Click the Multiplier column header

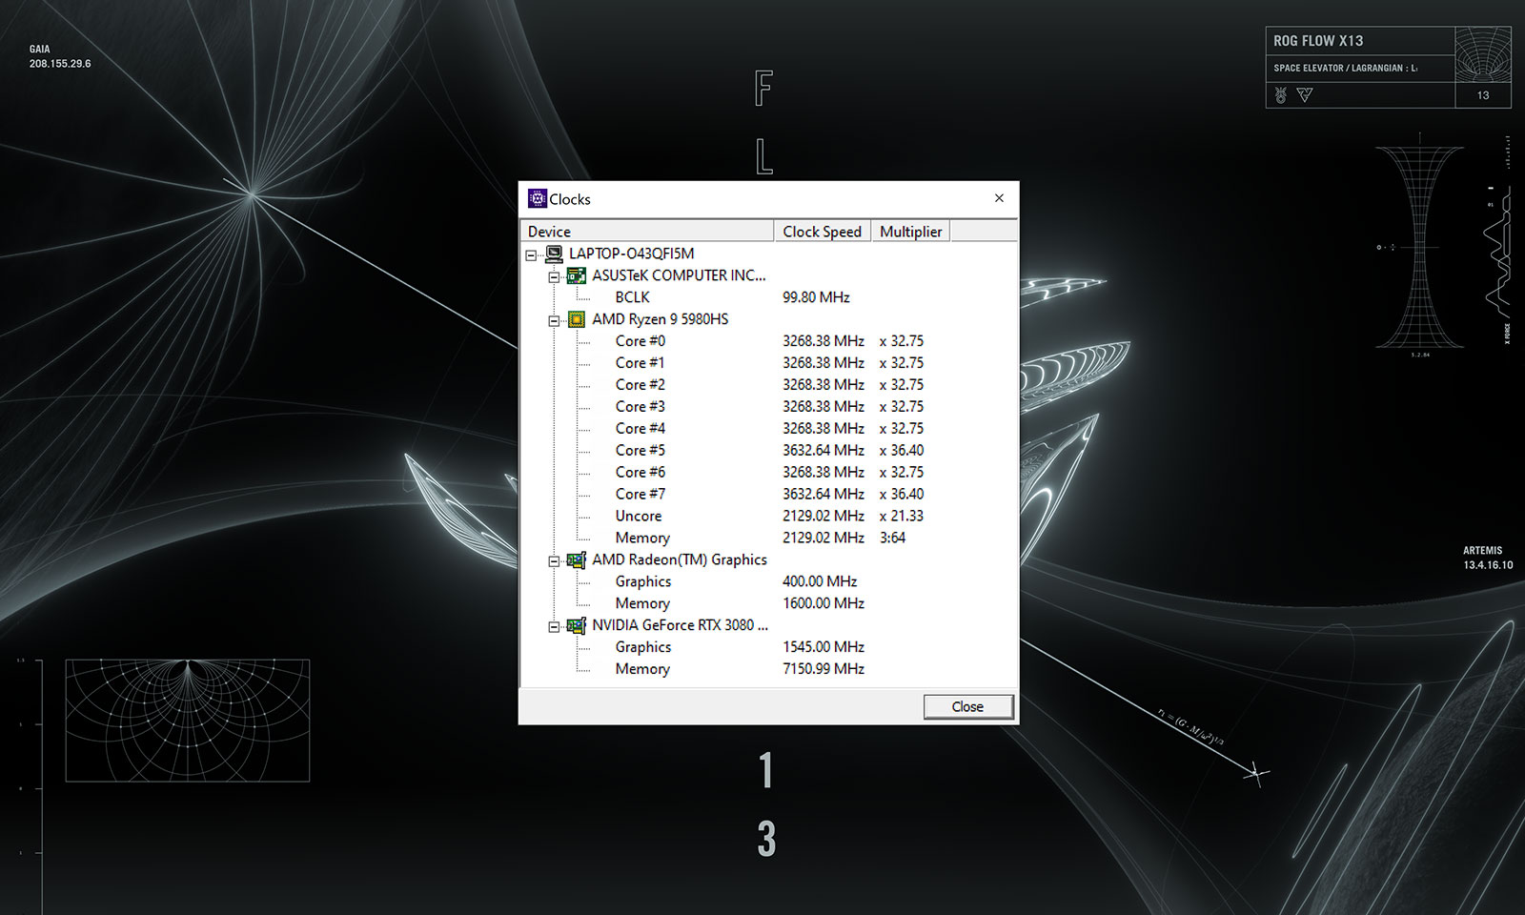coord(911,232)
